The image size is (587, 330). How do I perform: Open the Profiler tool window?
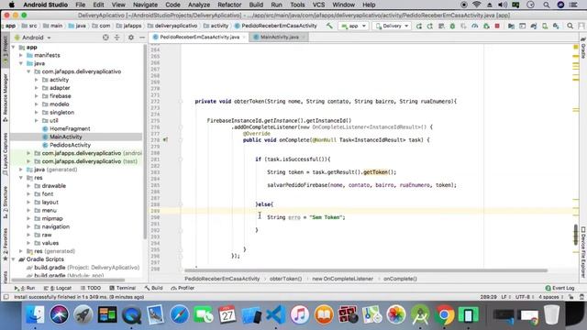[183, 288]
